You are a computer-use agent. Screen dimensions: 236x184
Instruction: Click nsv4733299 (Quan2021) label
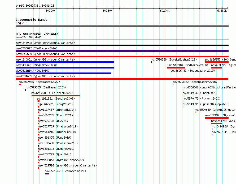[55, 154]
